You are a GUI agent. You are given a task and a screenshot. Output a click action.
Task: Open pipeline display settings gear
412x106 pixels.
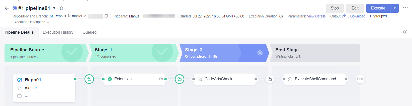[x=405, y=32]
